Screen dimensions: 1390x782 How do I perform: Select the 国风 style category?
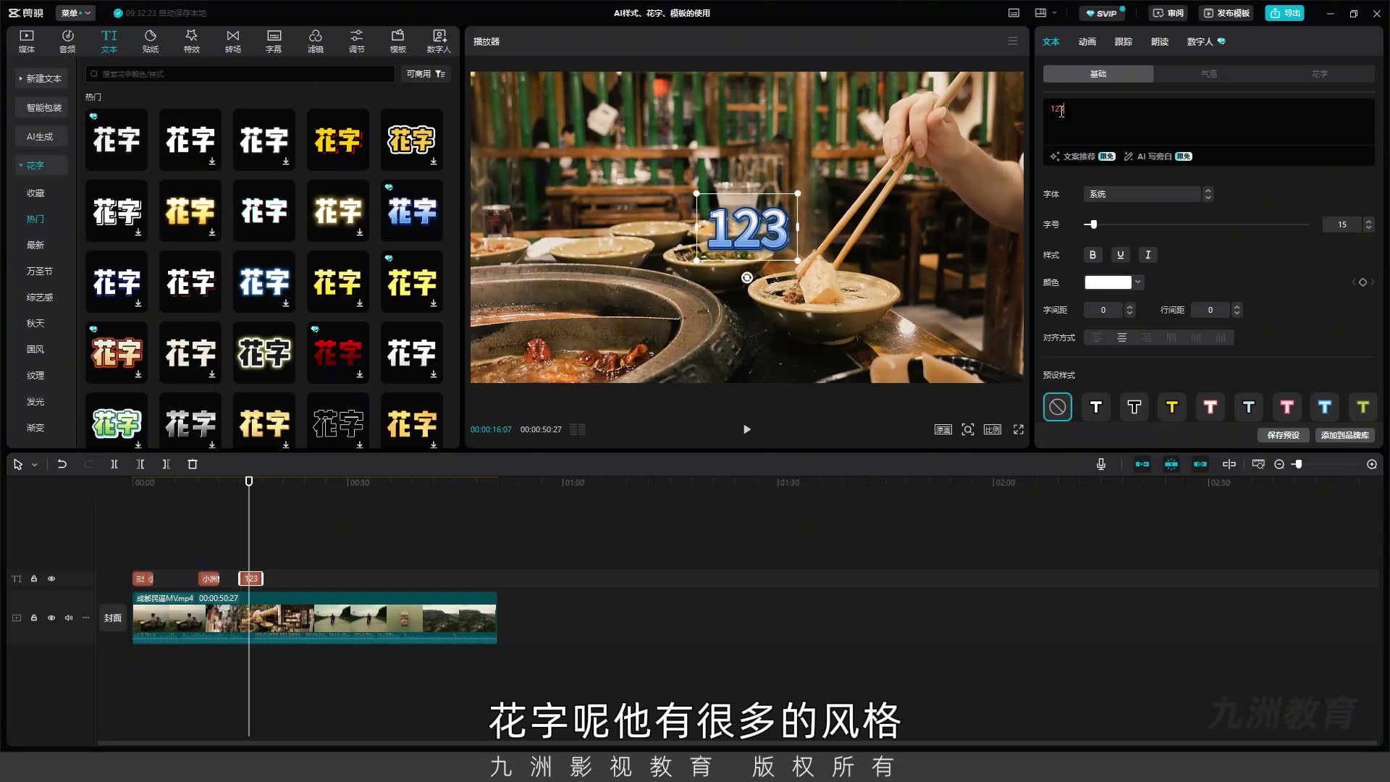[35, 349]
